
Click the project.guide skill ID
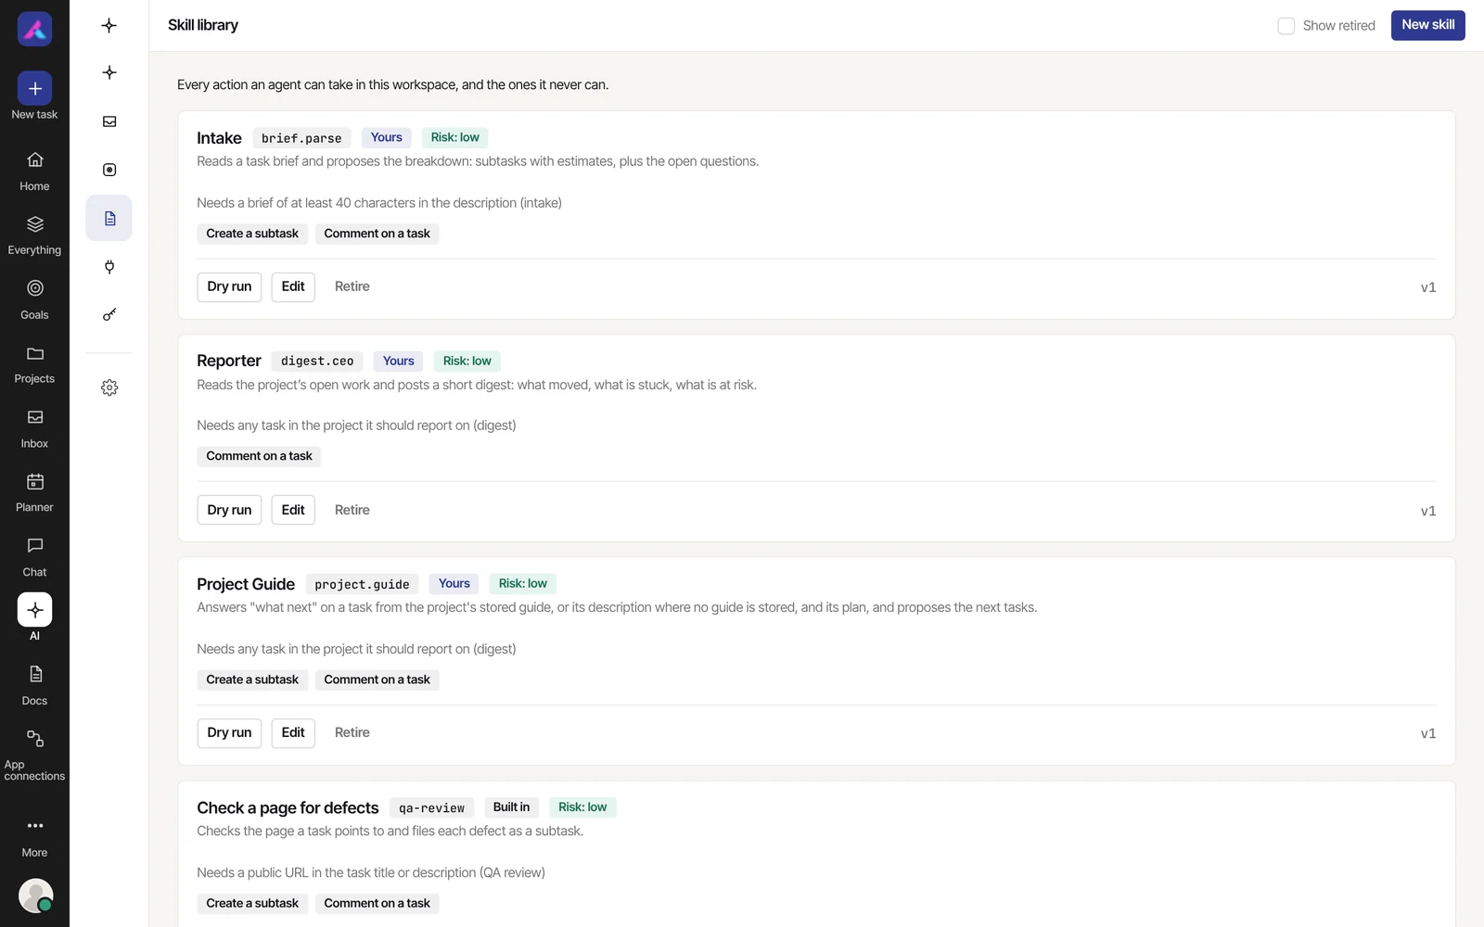(x=362, y=584)
